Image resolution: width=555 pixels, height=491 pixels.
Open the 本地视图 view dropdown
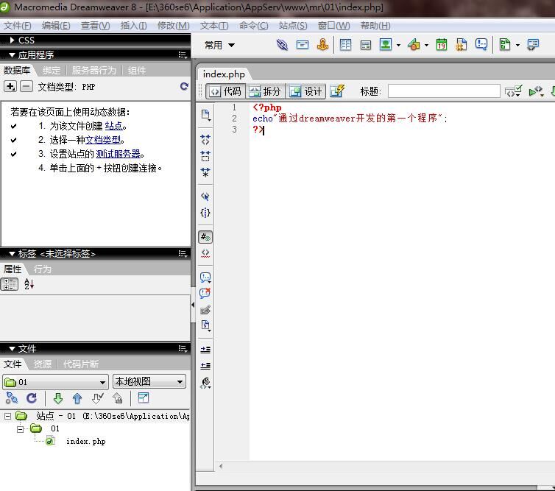[x=149, y=381]
